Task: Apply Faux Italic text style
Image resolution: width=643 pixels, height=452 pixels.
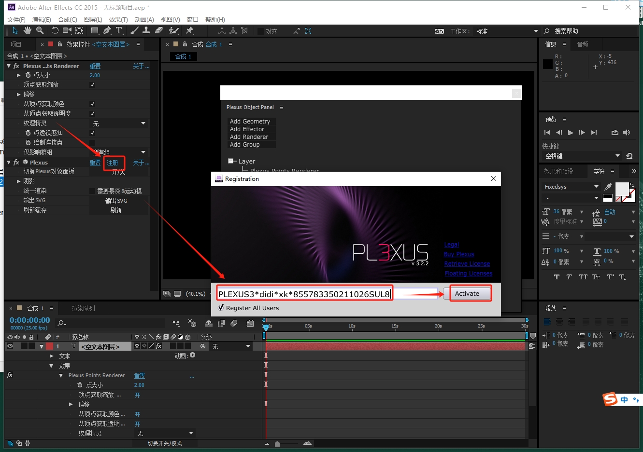Action: pos(569,277)
